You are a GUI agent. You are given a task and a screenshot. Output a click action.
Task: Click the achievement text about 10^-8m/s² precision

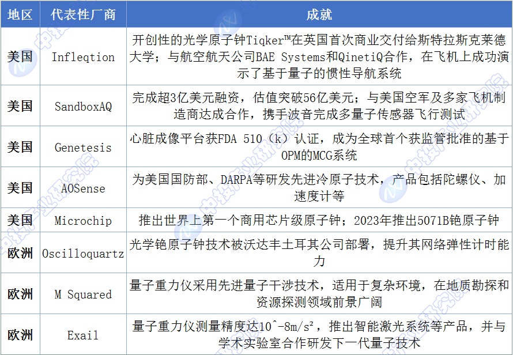click(319, 335)
